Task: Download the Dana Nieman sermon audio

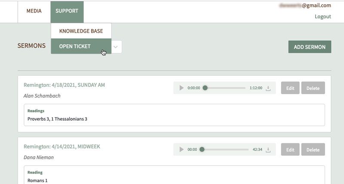Action: point(268,150)
